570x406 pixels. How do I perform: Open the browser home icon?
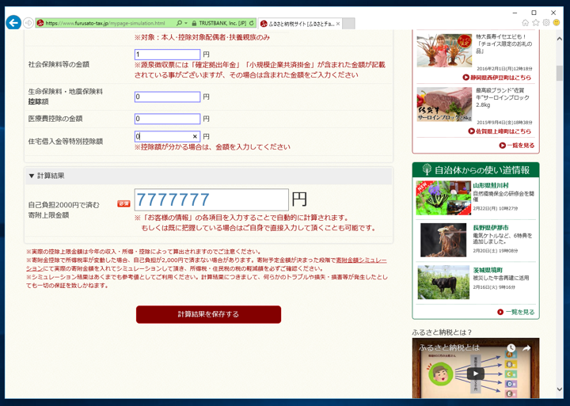pyautogui.click(x=526, y=22)
